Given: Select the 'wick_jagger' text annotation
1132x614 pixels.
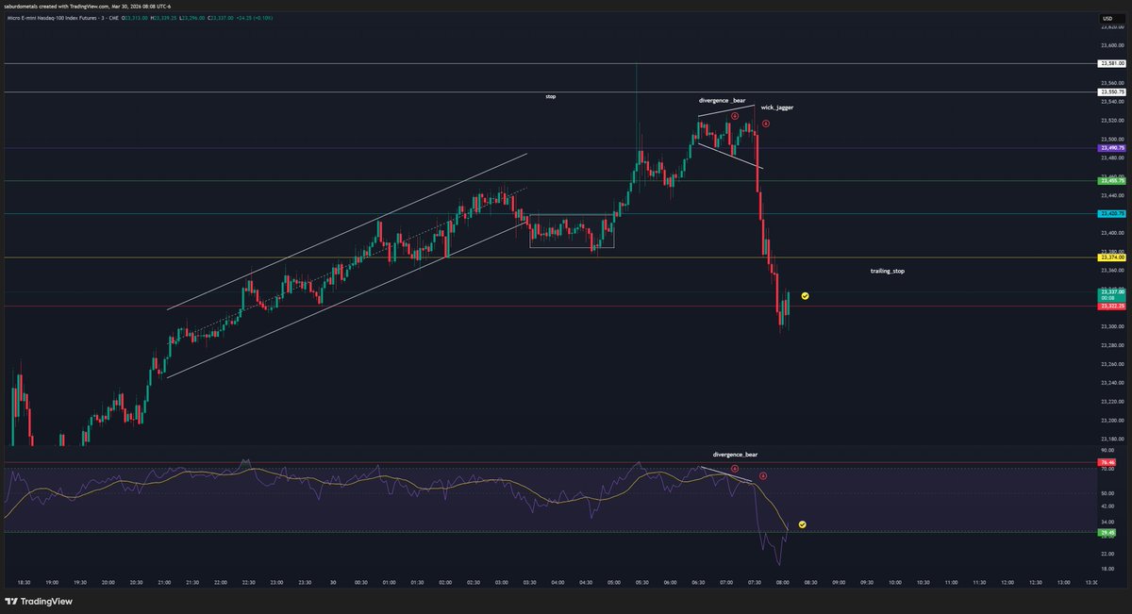Looking at the screenshot, I should (x=777, y=108).
